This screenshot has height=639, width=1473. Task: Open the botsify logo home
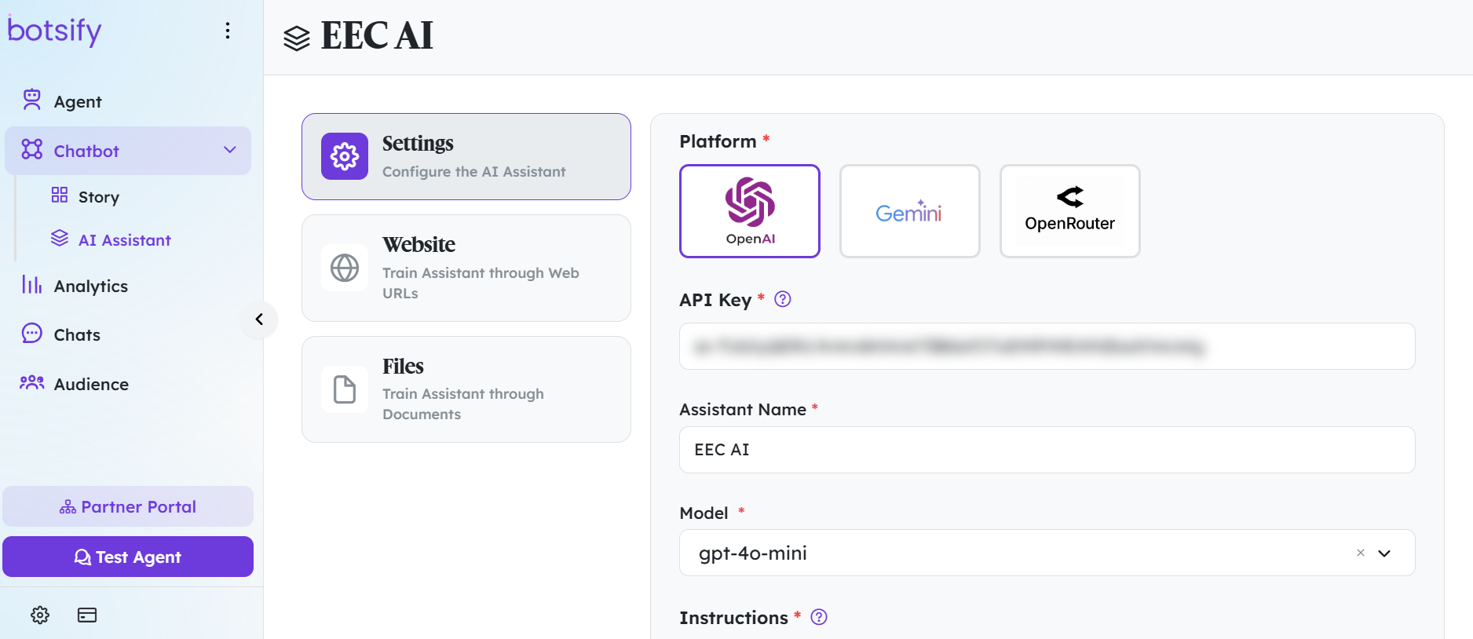point(54,31)
